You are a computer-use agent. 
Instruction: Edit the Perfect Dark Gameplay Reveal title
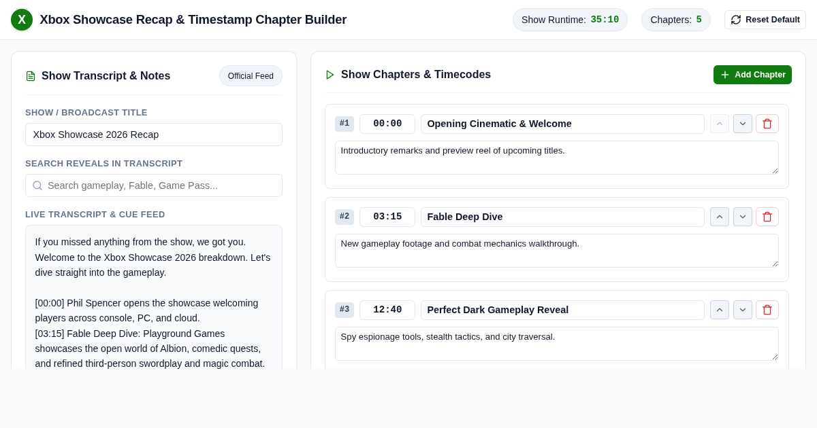[562, 310]
